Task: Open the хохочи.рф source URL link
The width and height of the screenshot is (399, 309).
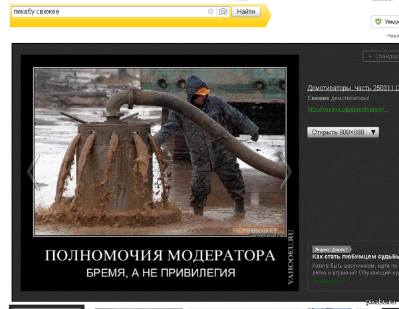Action: (348, 110)
